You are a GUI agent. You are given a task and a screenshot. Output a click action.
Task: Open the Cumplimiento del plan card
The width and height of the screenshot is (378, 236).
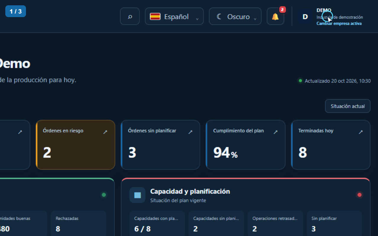click(245, 145)
